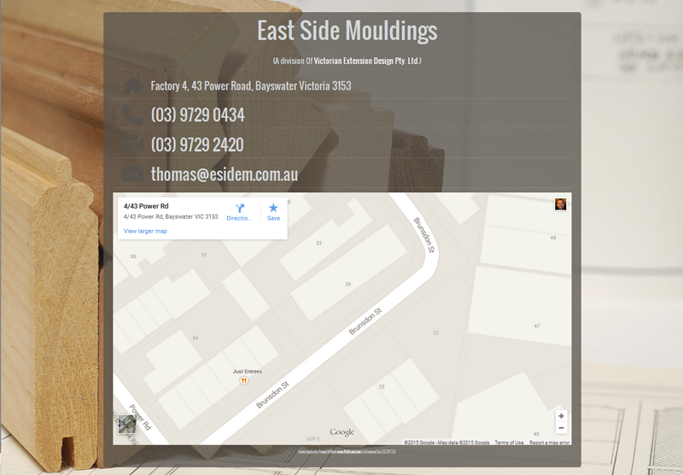This screenshot has height=475, width=683.
Task: Save the location with the star icon
Action: 273,212
